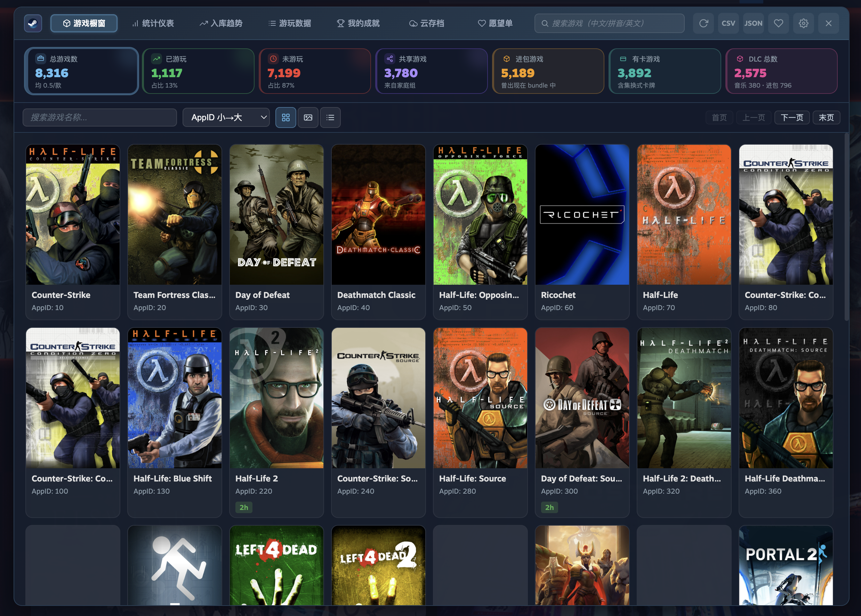
Task: Switch to grid card view
Action: [286, 117]
